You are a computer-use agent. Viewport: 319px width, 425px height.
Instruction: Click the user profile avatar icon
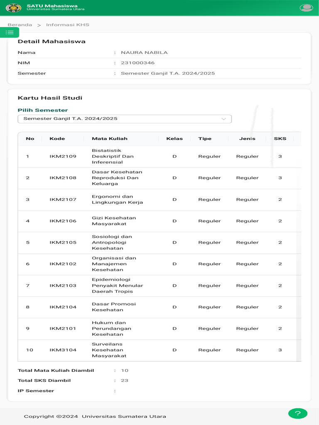306,7
